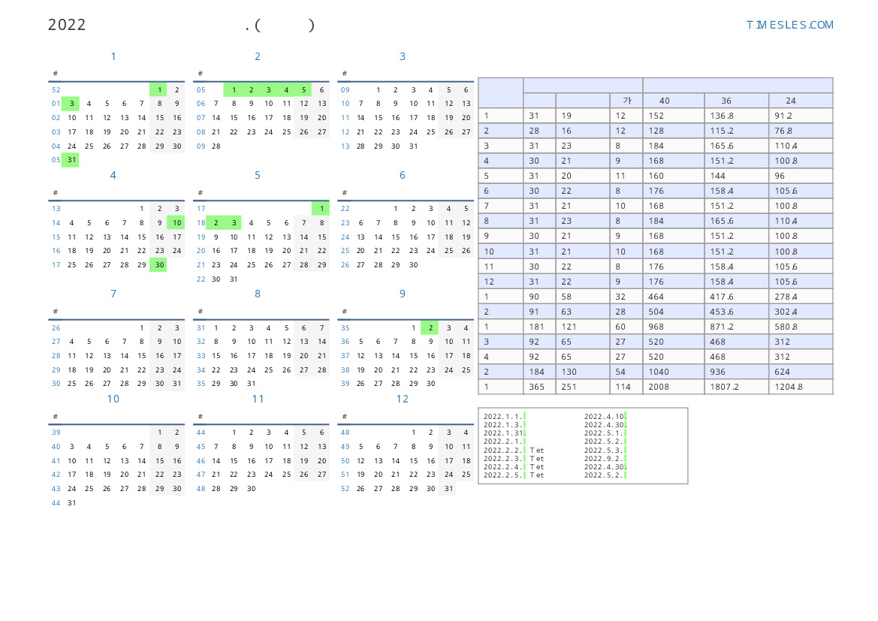Click green marker beside 2022.1.1. legend
This screenshot has width=878, height=621.
click(524, 416)
